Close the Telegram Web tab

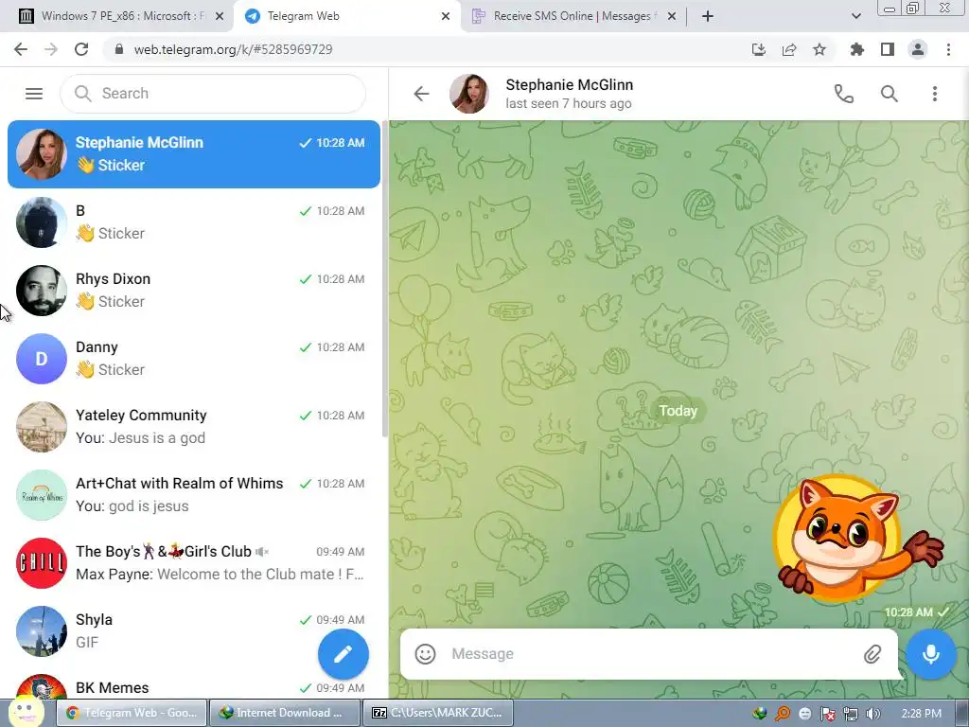click(445, 17)
